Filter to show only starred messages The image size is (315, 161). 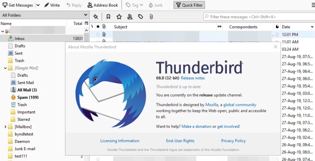coord(119,17)
